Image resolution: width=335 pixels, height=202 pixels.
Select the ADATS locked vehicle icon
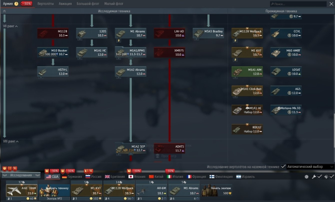point(170,148)
